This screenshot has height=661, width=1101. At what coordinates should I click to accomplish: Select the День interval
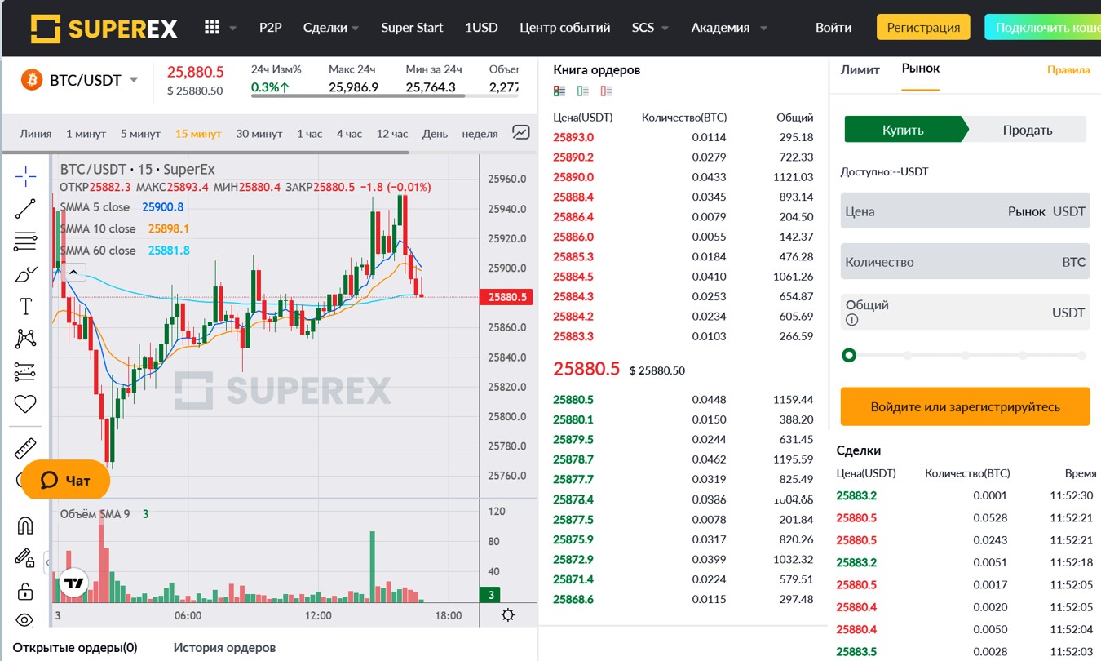click(435, 134)
